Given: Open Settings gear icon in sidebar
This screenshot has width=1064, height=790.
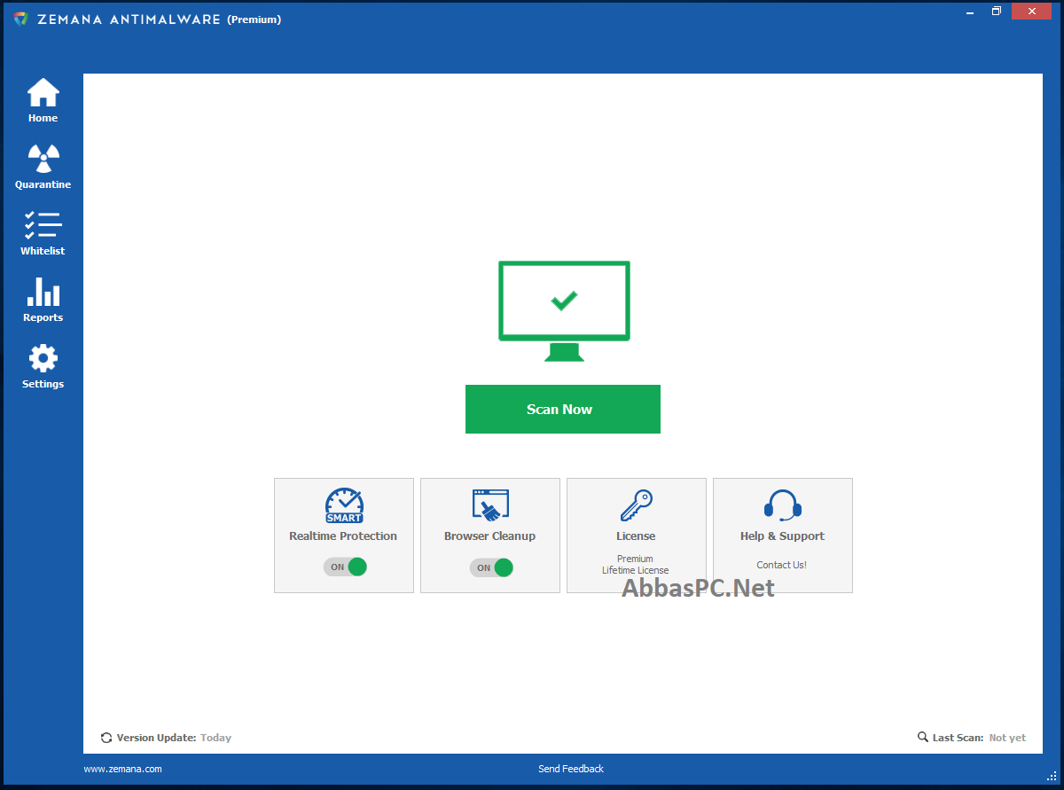Looking at the screenshot, I should (43, 358).
